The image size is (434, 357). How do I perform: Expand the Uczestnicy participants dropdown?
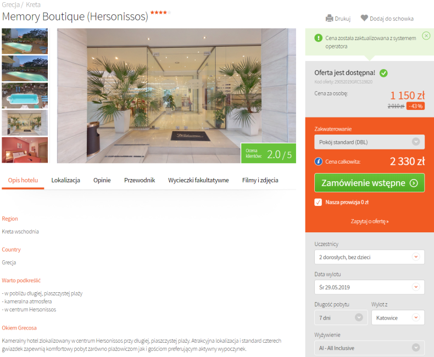click(x=369, y=257)
